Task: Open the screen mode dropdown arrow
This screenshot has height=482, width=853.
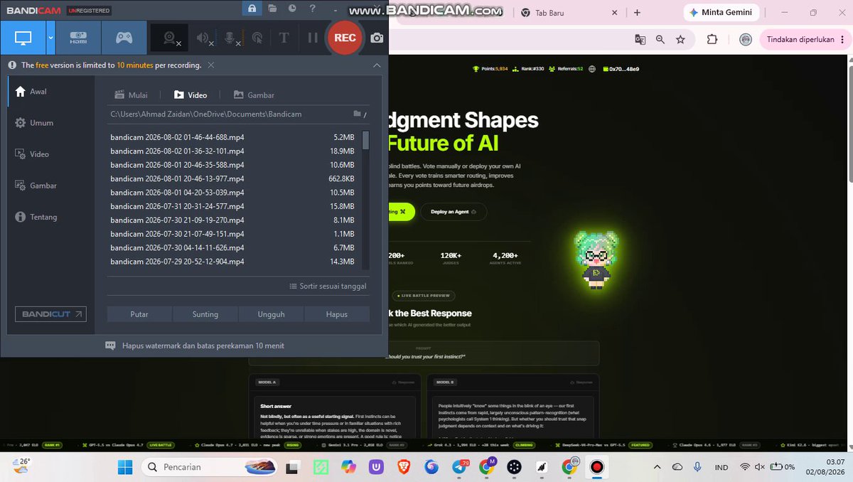Action: (50, 38)
